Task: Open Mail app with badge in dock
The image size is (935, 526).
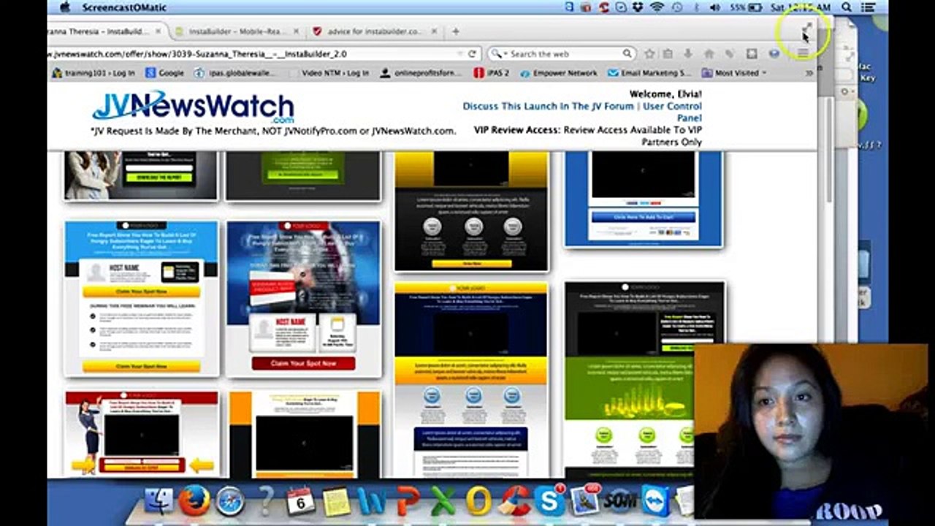Action: tap(585, 500)
